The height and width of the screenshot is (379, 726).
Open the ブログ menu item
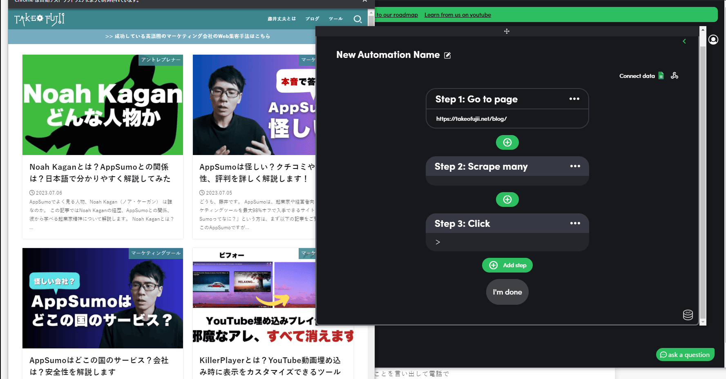(x=312, y=18)
